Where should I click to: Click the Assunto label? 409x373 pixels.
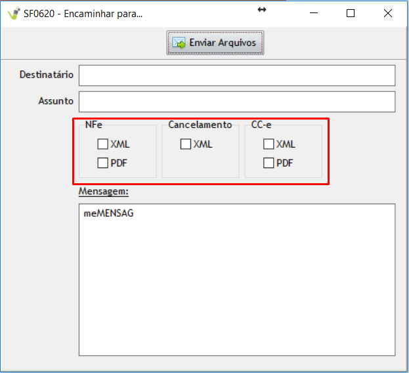point(56,101)
